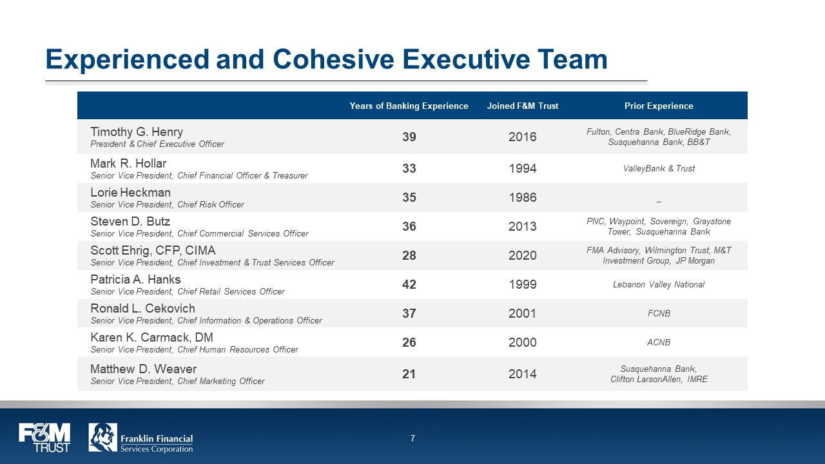825x464 pixels.
Task: Select the slide title 'Experienced and Cohesive Executive Team'
Action: (327, 59)
